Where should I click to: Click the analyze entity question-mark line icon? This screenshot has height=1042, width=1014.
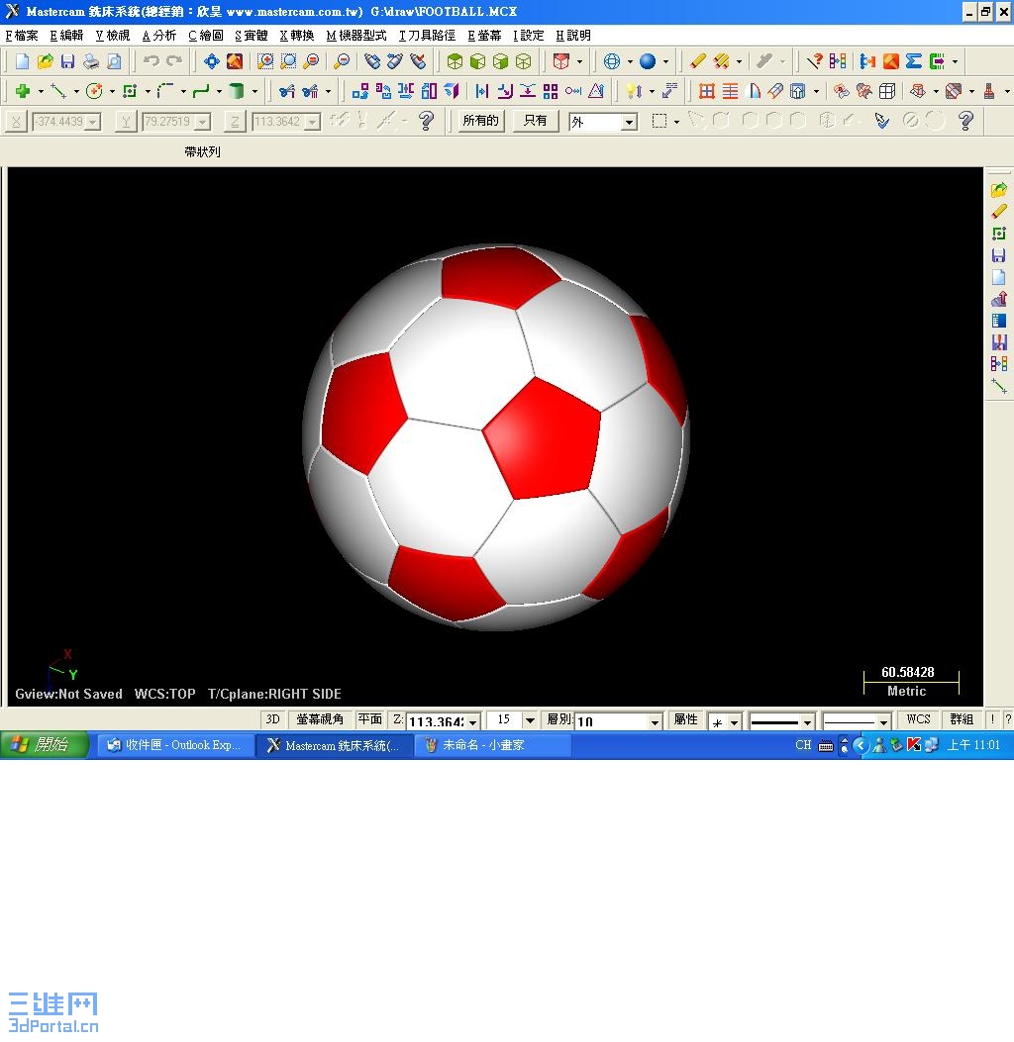pos(815,61)
